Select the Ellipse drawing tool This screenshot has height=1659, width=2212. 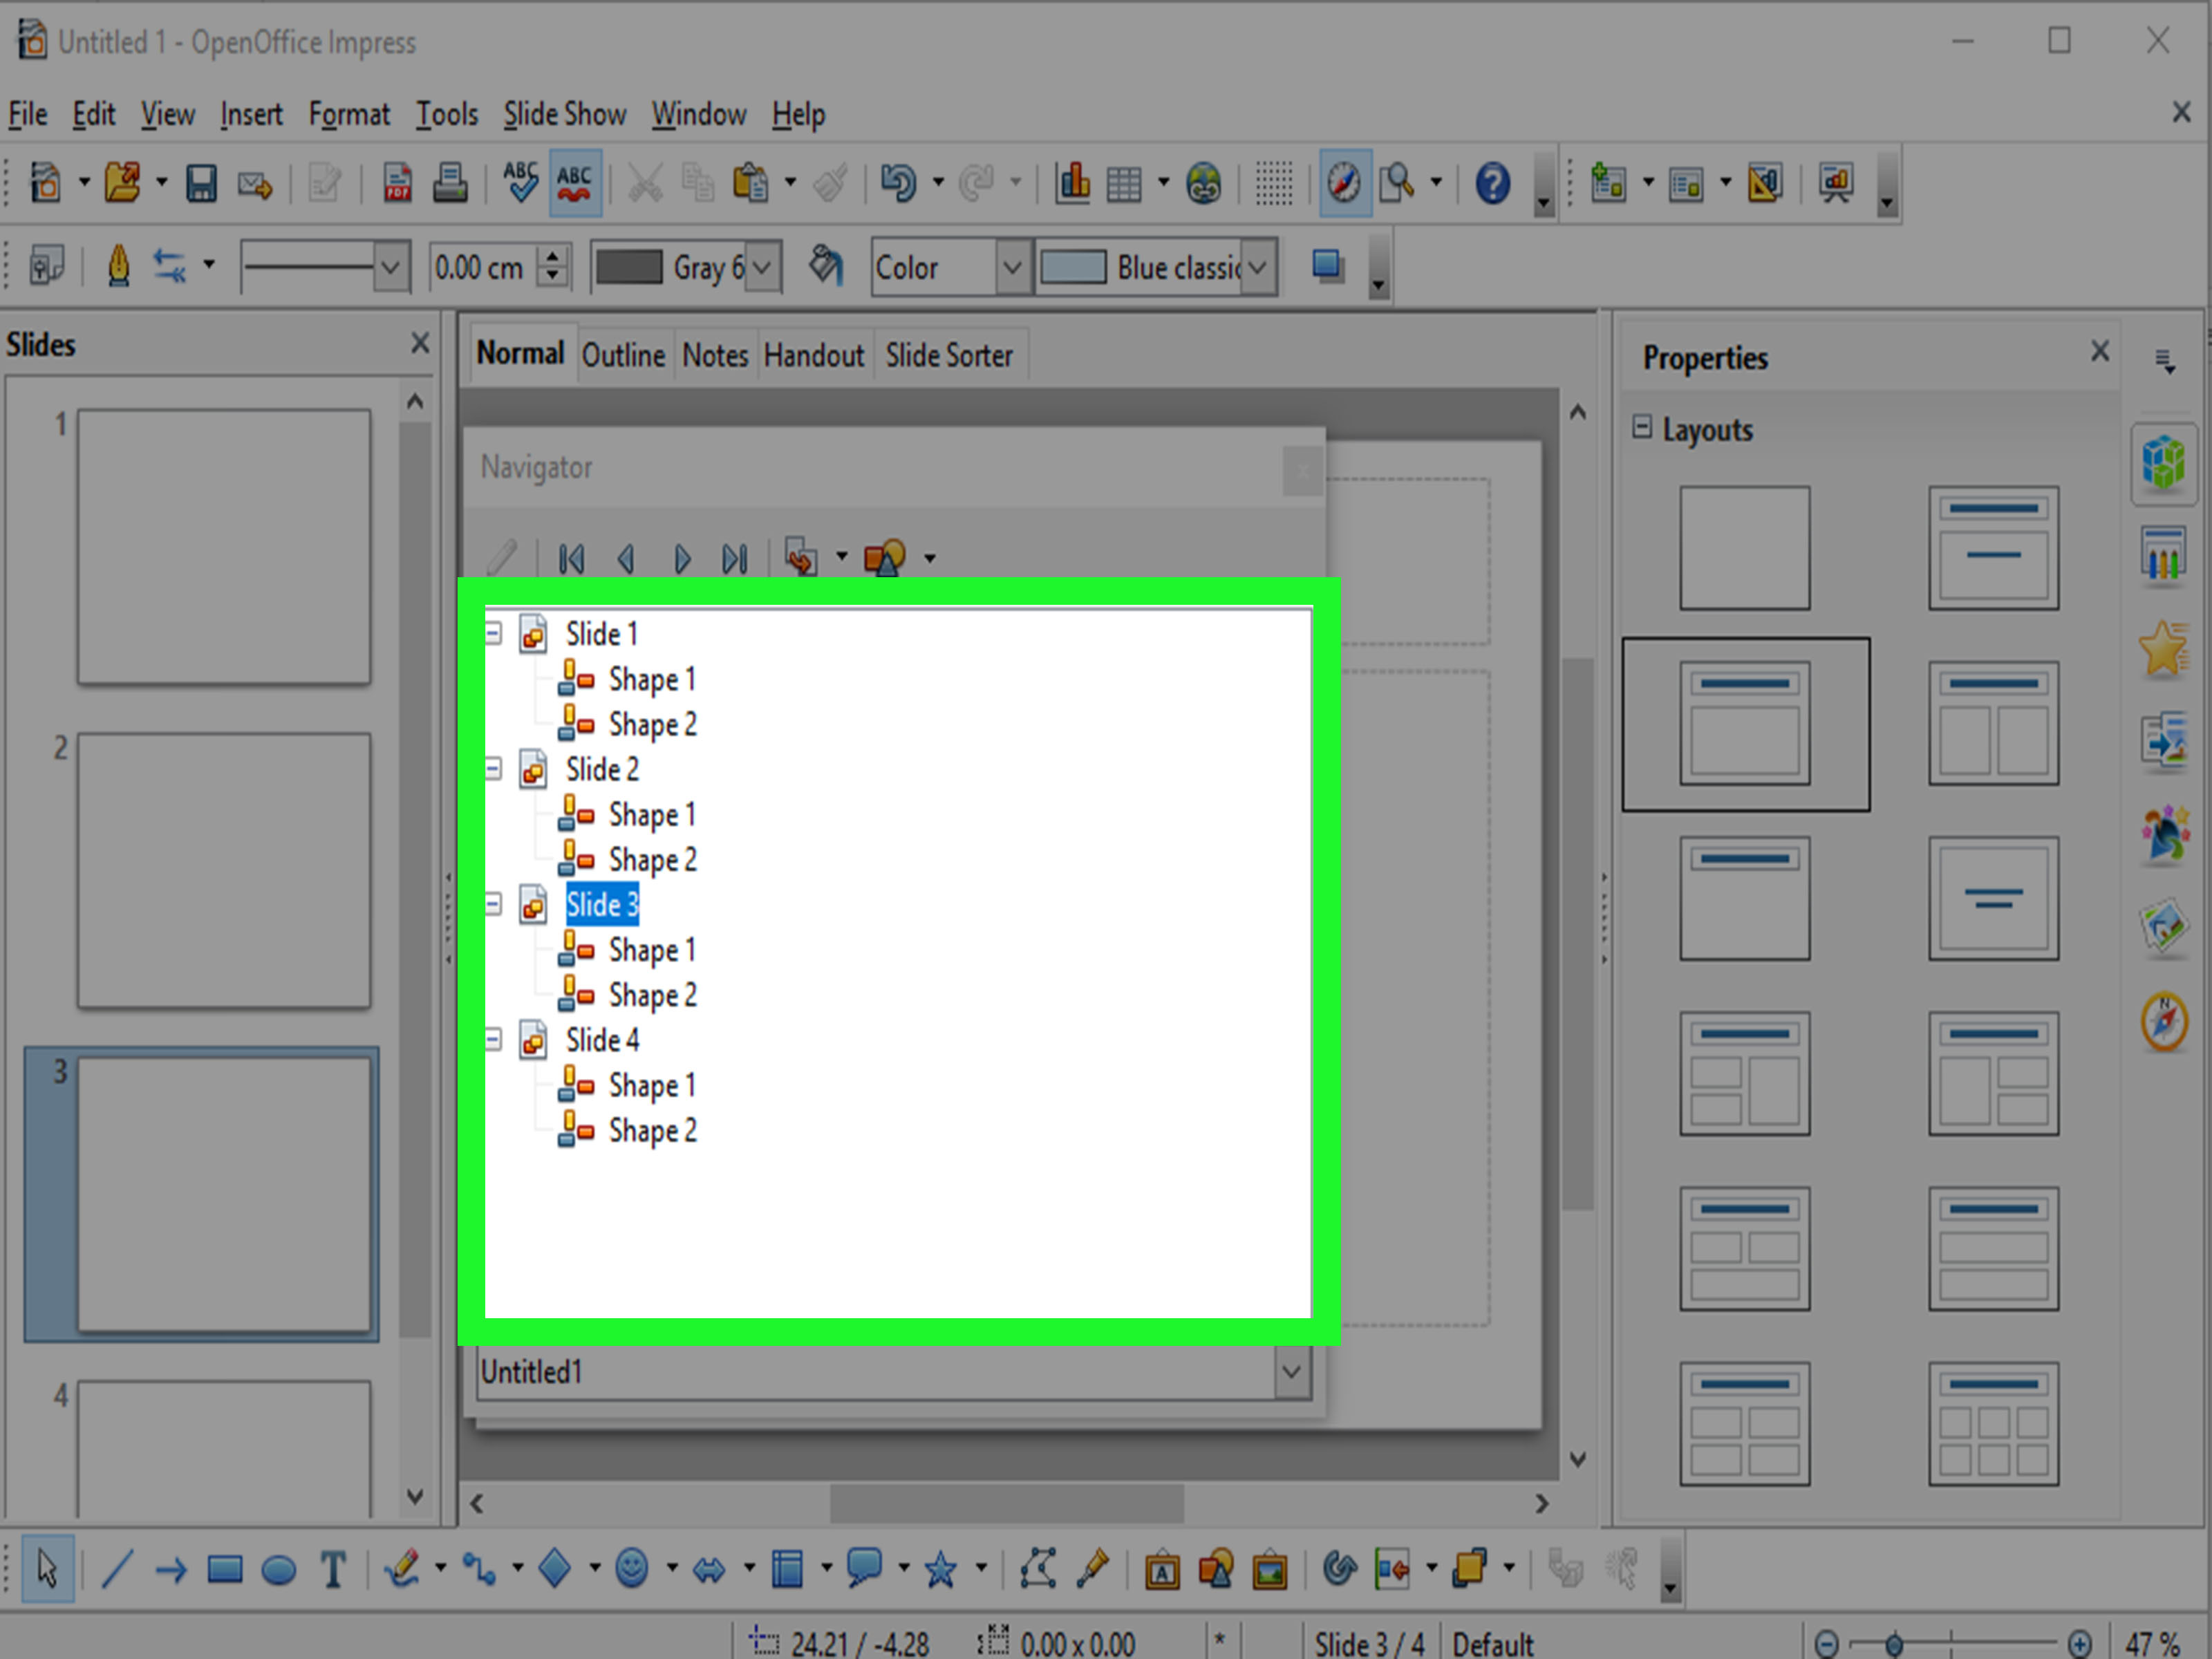tap(279, 1570)
